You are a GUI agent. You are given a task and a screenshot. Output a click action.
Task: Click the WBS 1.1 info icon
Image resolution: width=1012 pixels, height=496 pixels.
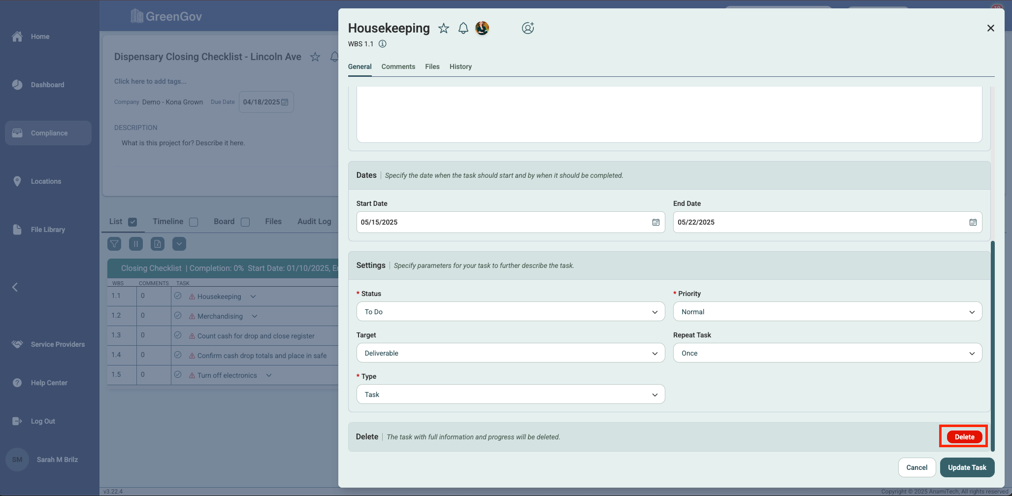pyautogui.click(x=382, y=44)
